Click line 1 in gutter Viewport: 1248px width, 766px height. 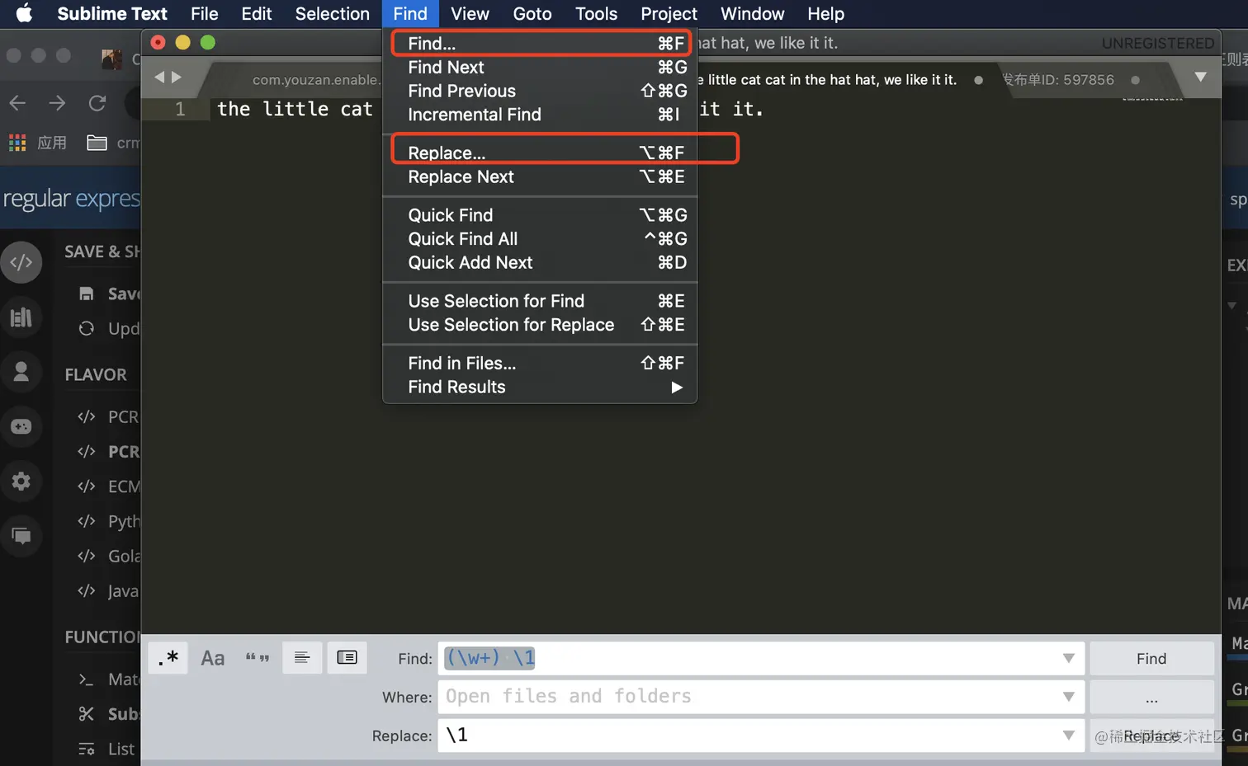click(180, 109)
